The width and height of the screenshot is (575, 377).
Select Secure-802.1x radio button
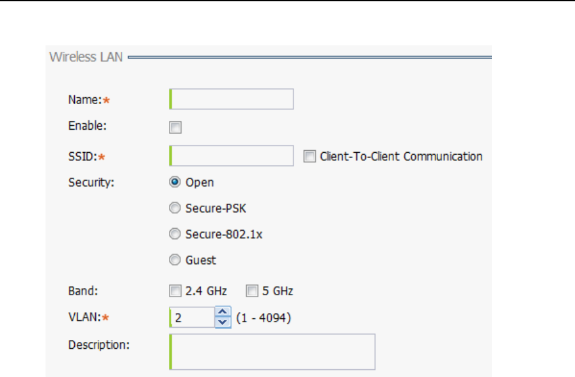[x=175, y=235]
